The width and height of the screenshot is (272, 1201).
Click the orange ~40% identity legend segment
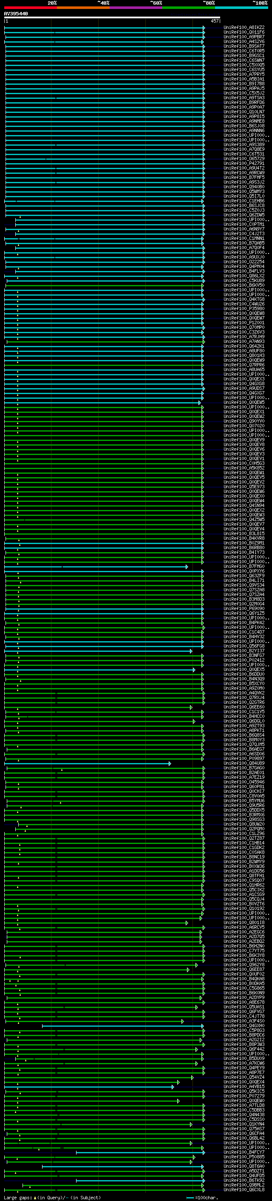coord(83,8)
